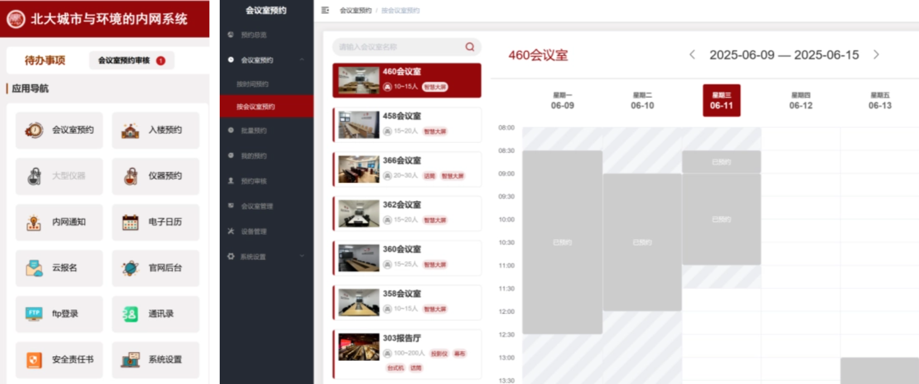Open 我的预约 from the sidebar menu
Screen dimensions: 919x384
pos(253,156)
